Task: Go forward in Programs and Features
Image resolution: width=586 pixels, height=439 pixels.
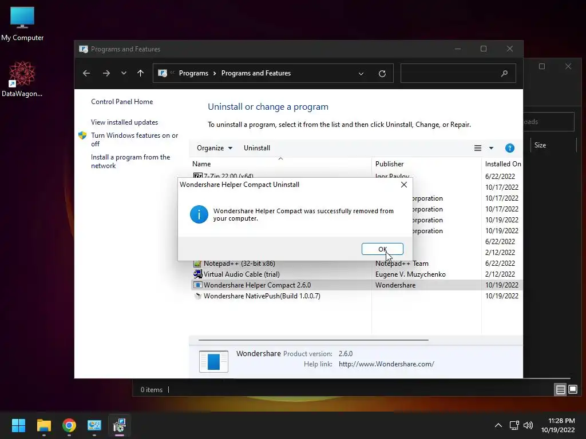Action: coord(106,73)
